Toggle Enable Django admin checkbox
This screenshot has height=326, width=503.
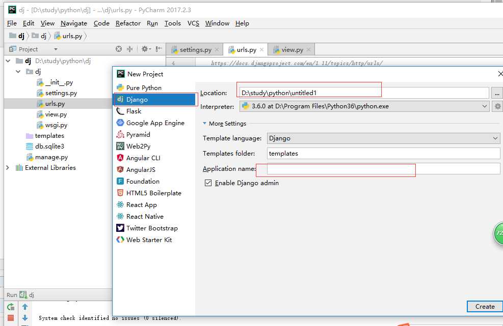[x=208, y=183]
